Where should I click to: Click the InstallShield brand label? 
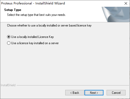(x=8, y=85)
